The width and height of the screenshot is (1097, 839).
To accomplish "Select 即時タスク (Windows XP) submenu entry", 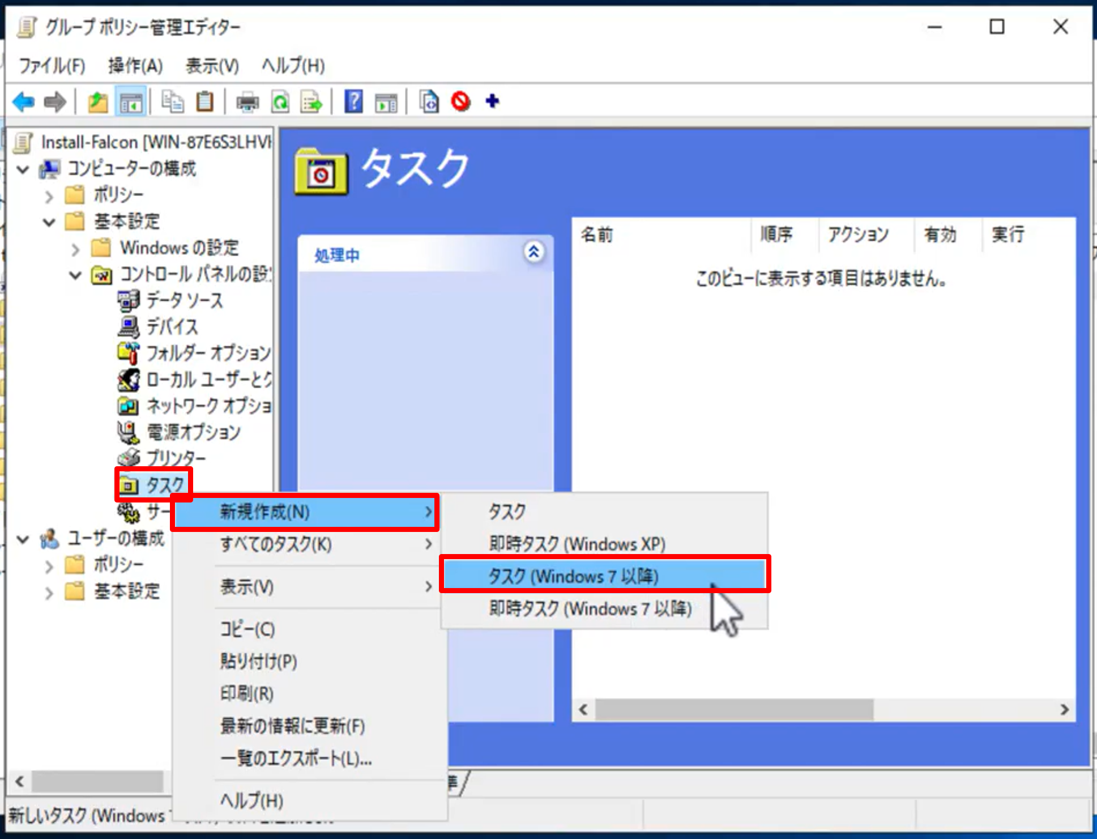I will click(x=577, y=544).
